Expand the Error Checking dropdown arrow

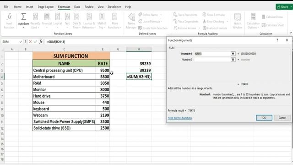[227, 22]
